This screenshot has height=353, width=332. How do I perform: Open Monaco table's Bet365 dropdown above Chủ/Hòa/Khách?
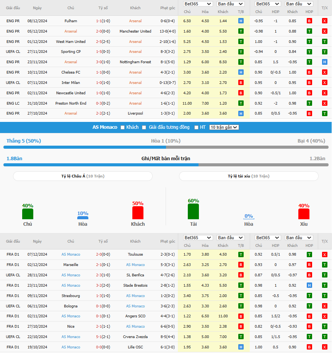coord(198,238)
